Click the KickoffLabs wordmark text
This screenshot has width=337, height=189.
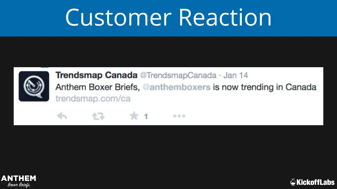tap(316, 182)
